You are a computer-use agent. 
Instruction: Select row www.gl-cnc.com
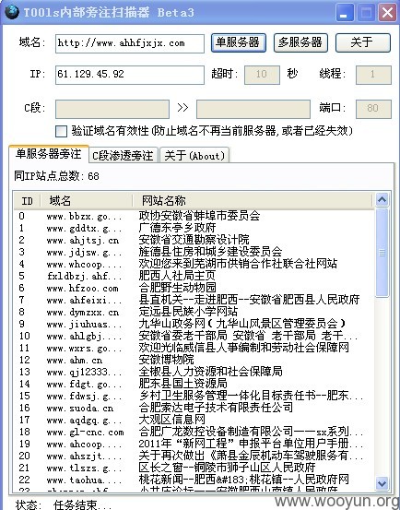pyautogui.click(x=194, y=432)
